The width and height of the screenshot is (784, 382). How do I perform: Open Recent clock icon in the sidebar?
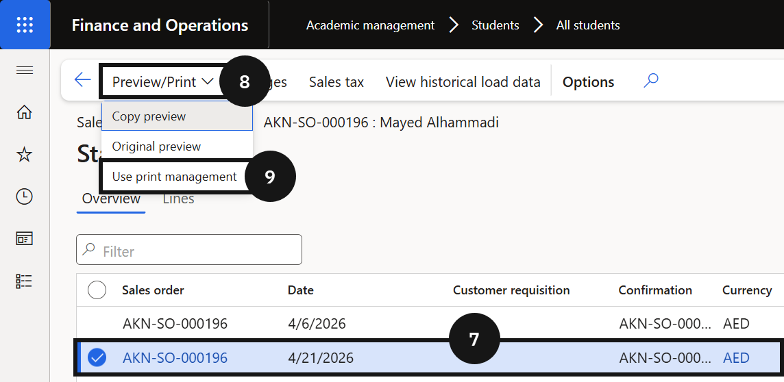[25, 196]
